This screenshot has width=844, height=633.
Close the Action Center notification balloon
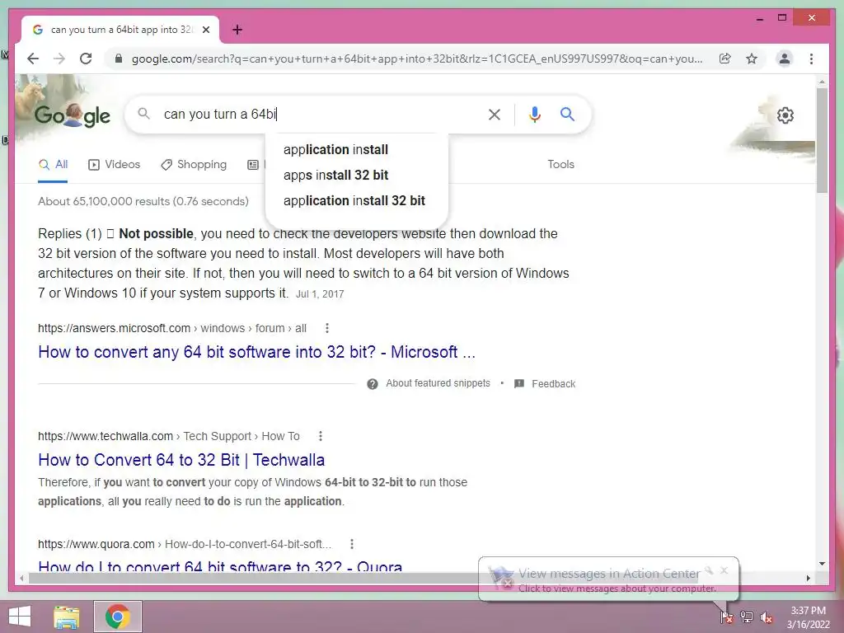point(724,570)
